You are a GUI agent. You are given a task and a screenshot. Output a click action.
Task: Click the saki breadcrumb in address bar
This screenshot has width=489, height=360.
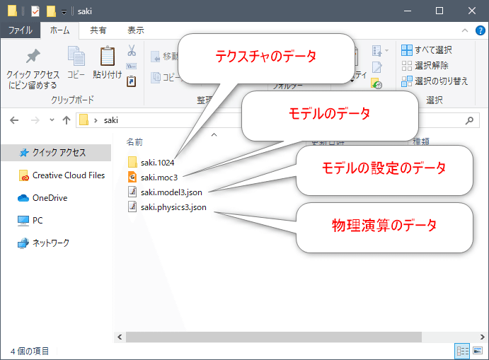click(111, 120)
